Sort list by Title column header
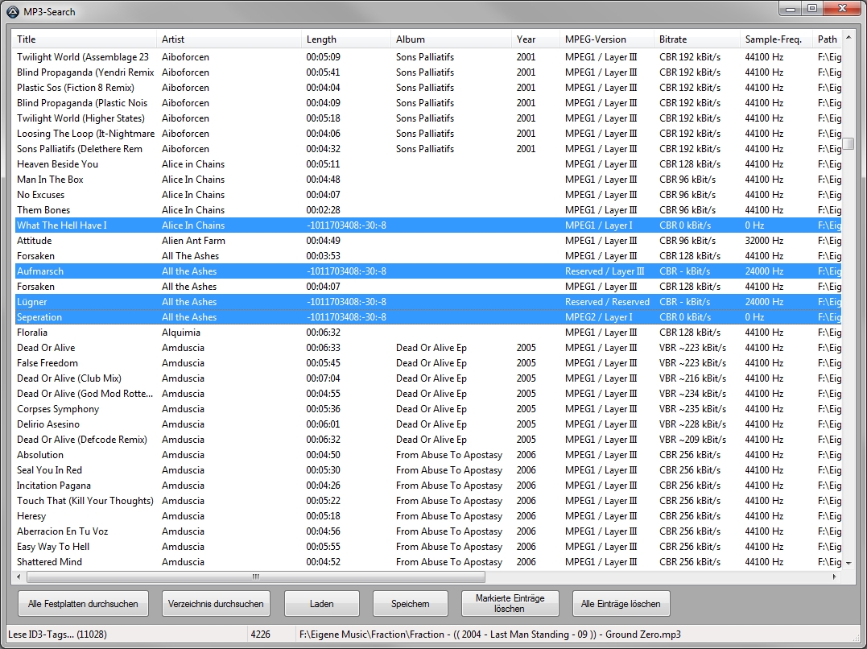 point(85,39)
